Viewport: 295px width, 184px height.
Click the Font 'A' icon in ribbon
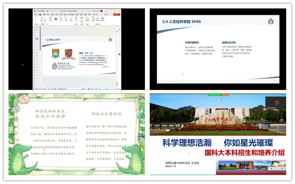(56, 18)
